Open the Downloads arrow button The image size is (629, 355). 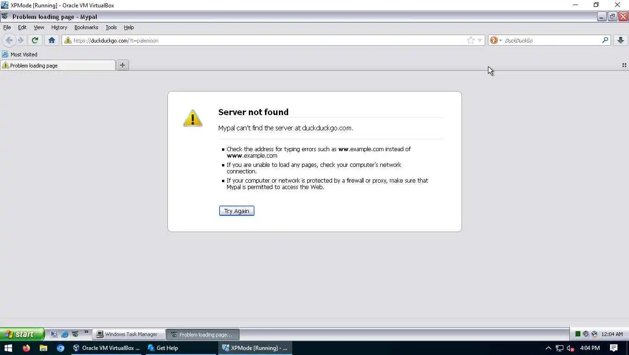click(x=621, y=40)
